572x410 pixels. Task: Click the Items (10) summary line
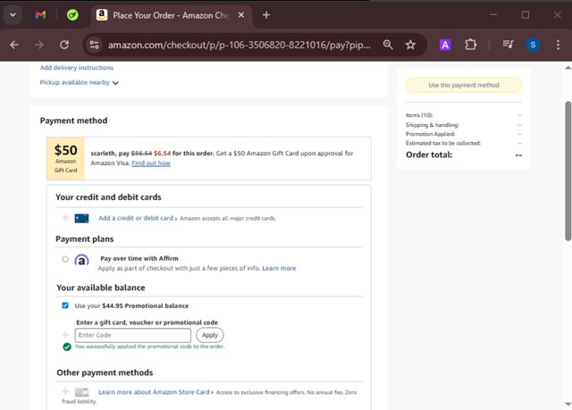464,115
